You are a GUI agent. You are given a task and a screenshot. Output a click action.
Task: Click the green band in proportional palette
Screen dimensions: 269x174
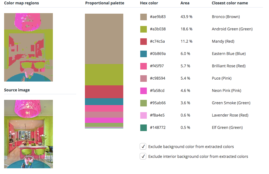pyautogui.click(x=104, y=74)
